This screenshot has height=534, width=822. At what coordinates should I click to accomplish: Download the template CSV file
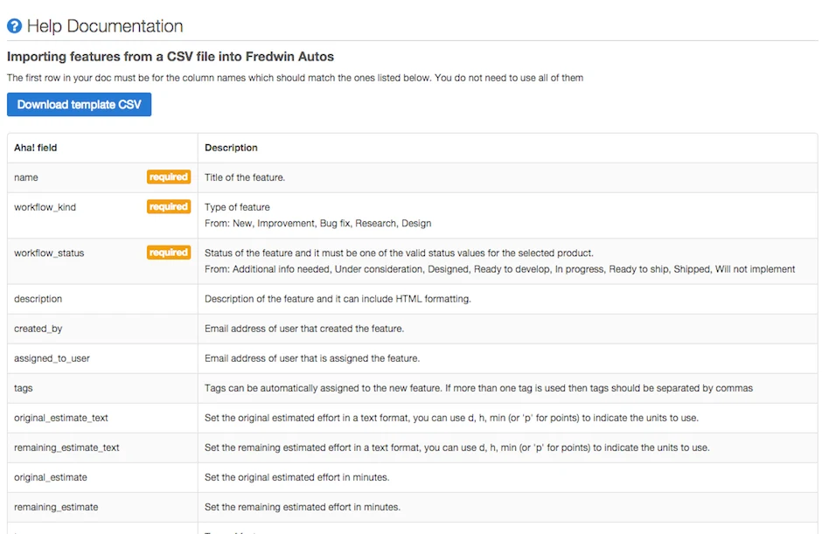point(80,104)
